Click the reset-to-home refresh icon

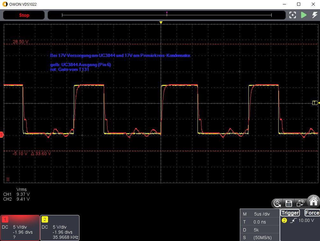click(x=277, y=203)
